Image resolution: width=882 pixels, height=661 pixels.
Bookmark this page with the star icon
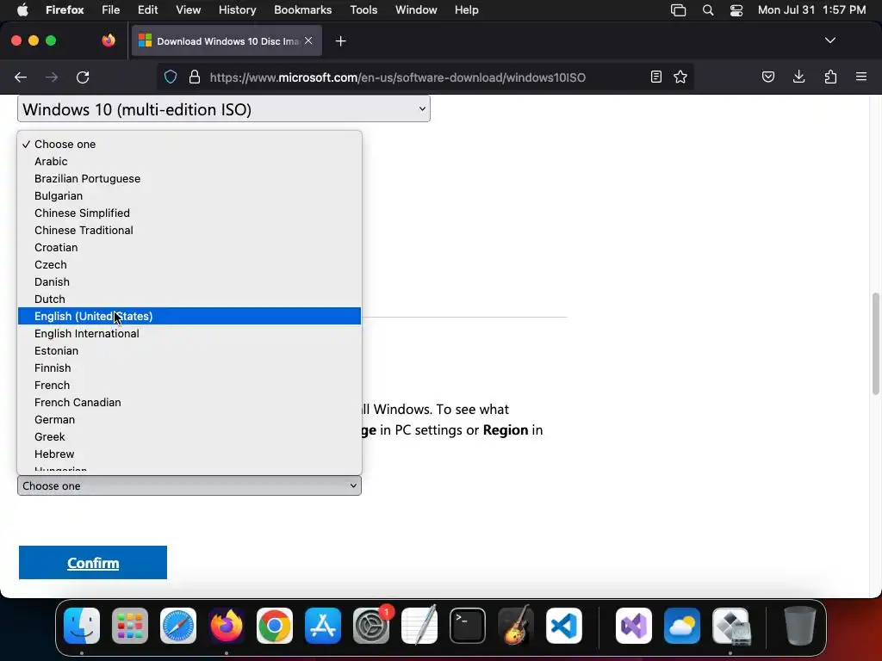point(680,77)
